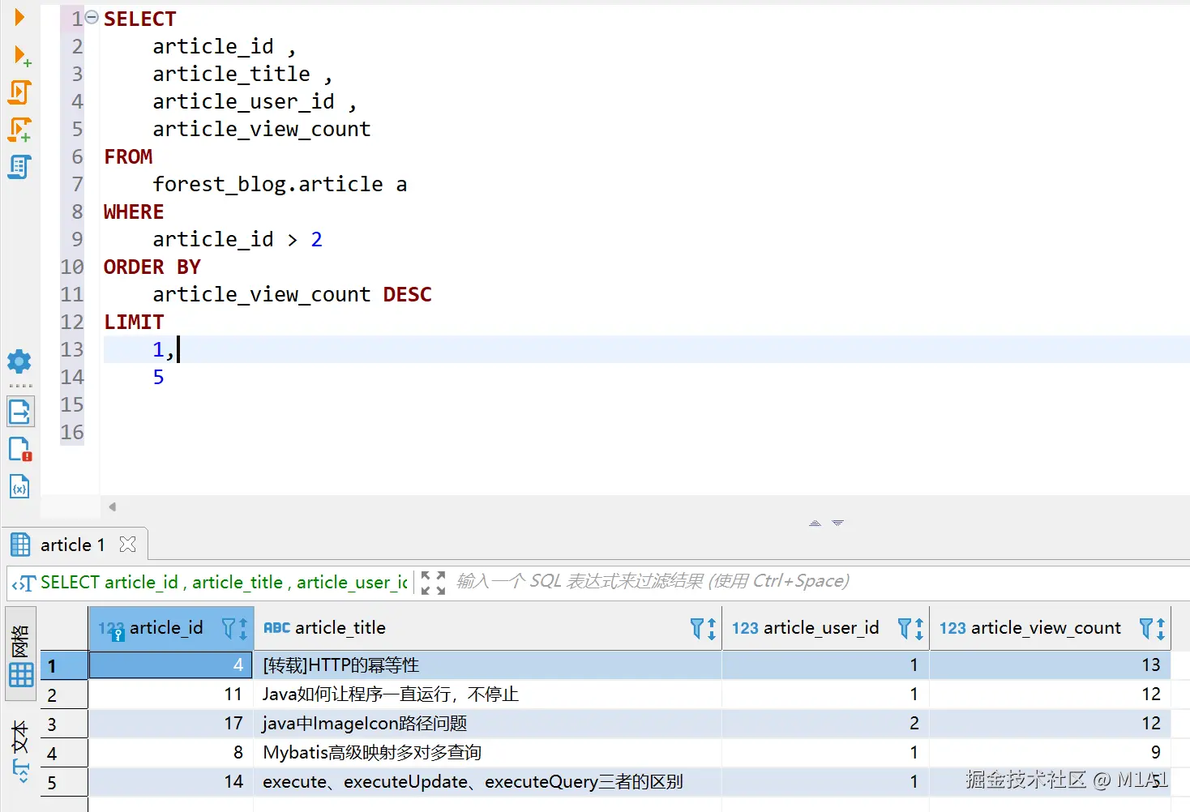This screenshot has height=812, width=1190.
Task: Collapse the SELECT block fold marker
Action: [92, 17]
